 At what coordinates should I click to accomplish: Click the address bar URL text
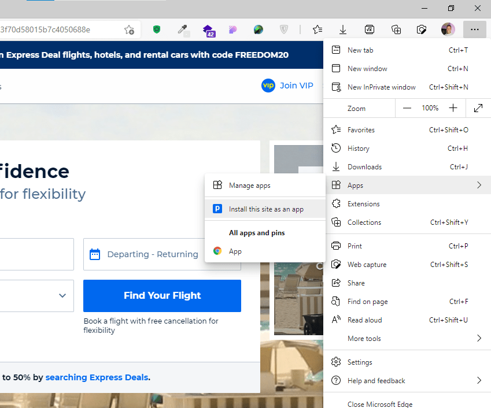[45, 29]
